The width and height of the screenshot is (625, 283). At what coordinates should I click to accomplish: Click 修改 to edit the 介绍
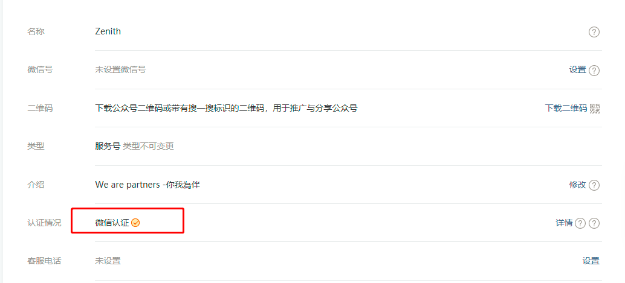[578, 185]
